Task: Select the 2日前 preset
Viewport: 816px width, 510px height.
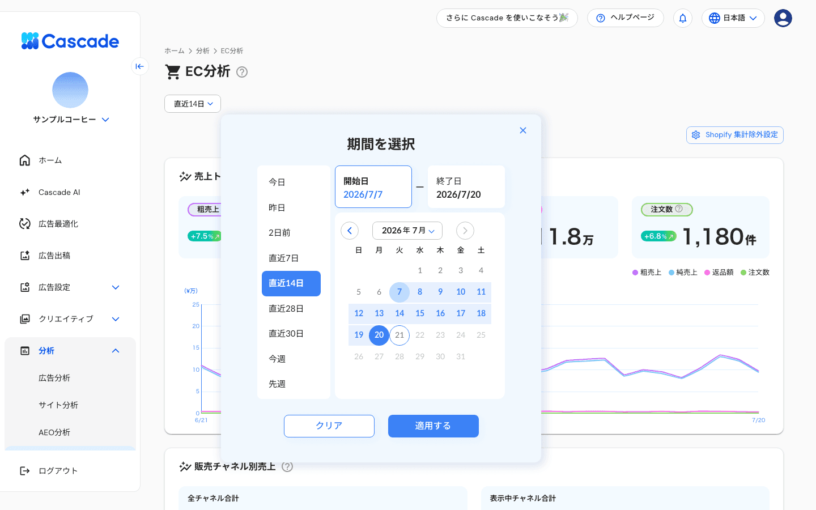Action: pyautogui.click(x=291, y=233)
